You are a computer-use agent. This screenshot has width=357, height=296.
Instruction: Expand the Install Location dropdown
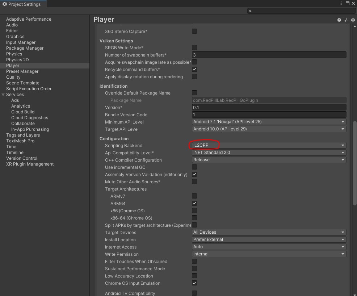click(269, 239)
